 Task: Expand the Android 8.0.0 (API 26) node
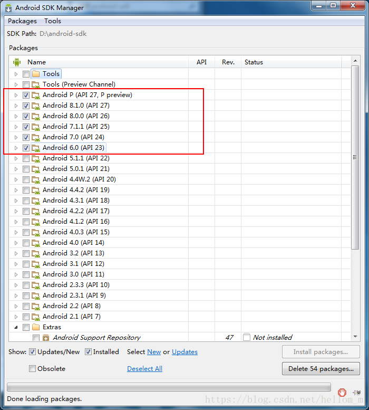16,116
